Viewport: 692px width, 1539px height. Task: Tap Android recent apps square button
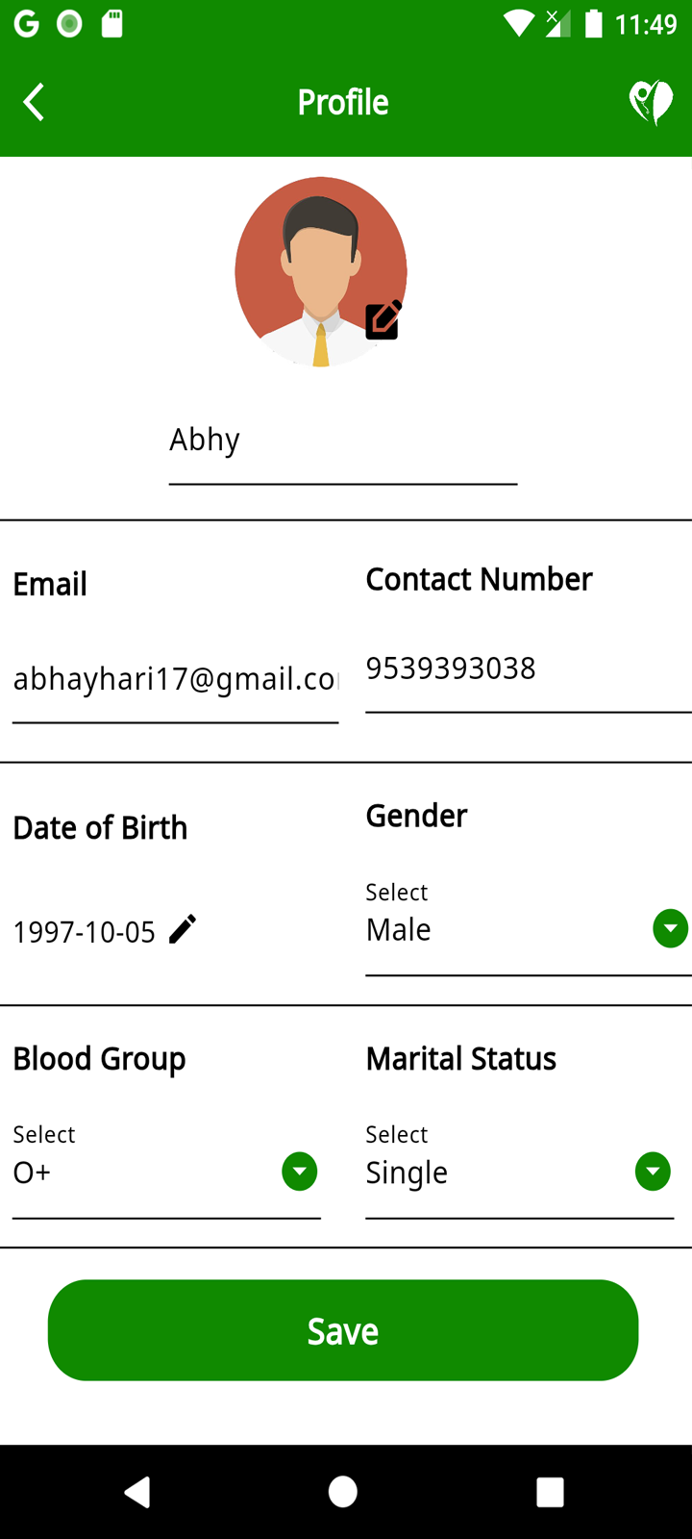tap(550, 1492)
